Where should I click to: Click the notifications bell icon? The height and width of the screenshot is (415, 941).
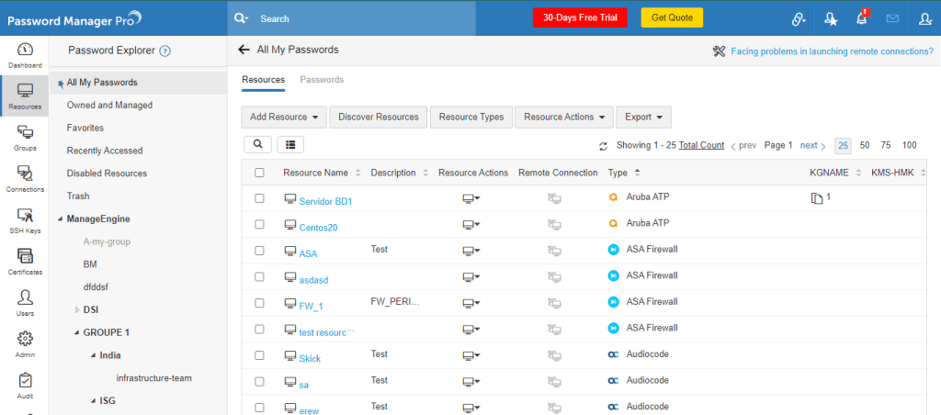861,18
